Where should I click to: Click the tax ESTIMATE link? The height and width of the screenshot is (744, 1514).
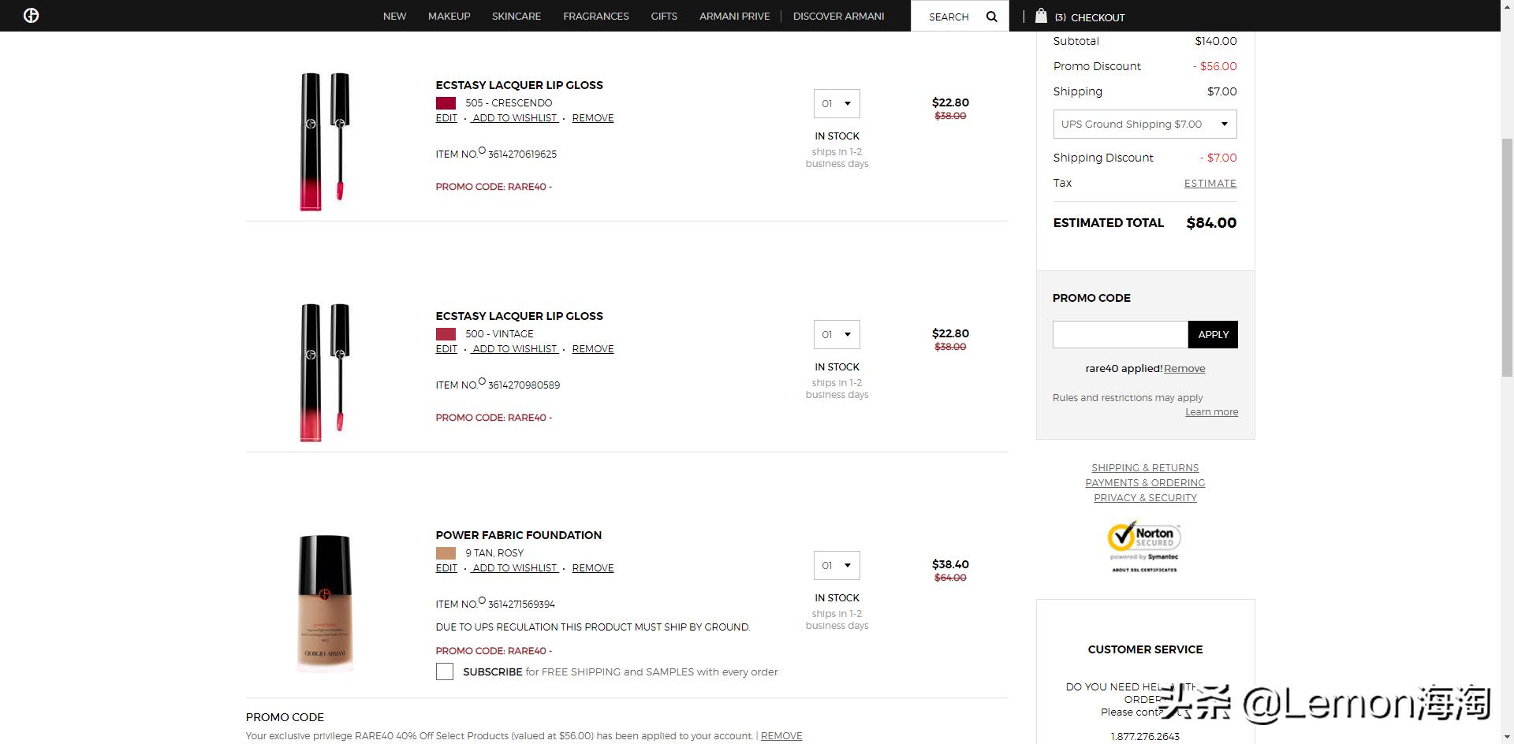click(x=1210, y=183)
